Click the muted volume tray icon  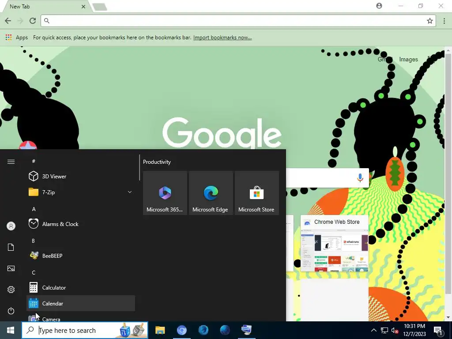point(395,330)
